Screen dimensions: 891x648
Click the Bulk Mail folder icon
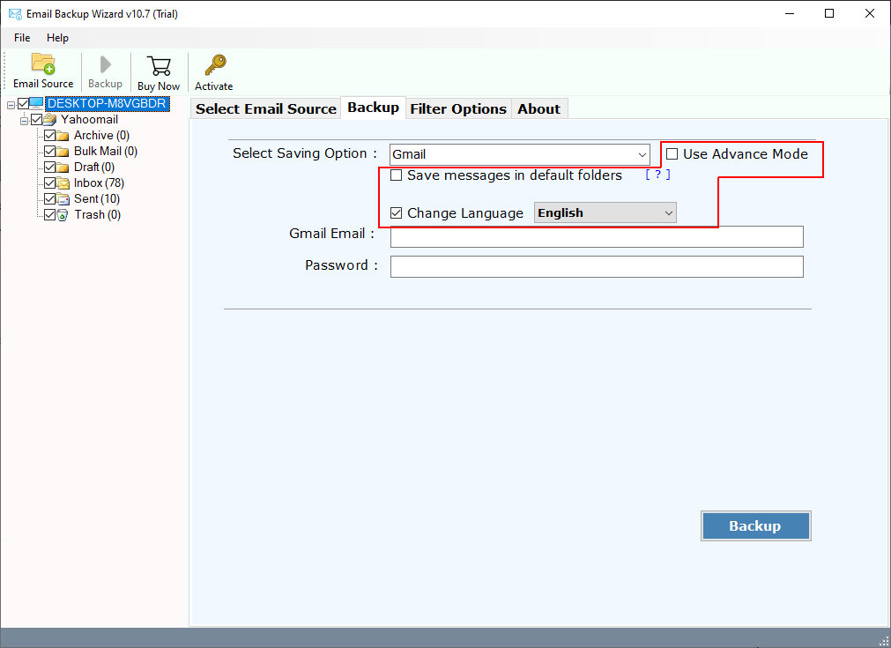coord(63,152)
